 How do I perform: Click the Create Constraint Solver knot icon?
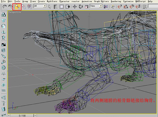coord(3,97)
